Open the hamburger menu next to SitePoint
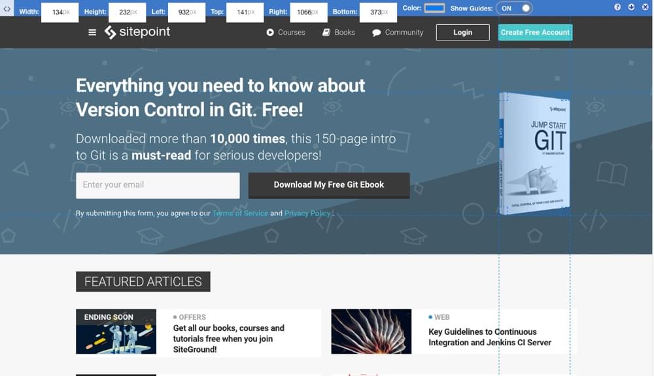Viewport: 654px width, 376px height. [92, 33]
